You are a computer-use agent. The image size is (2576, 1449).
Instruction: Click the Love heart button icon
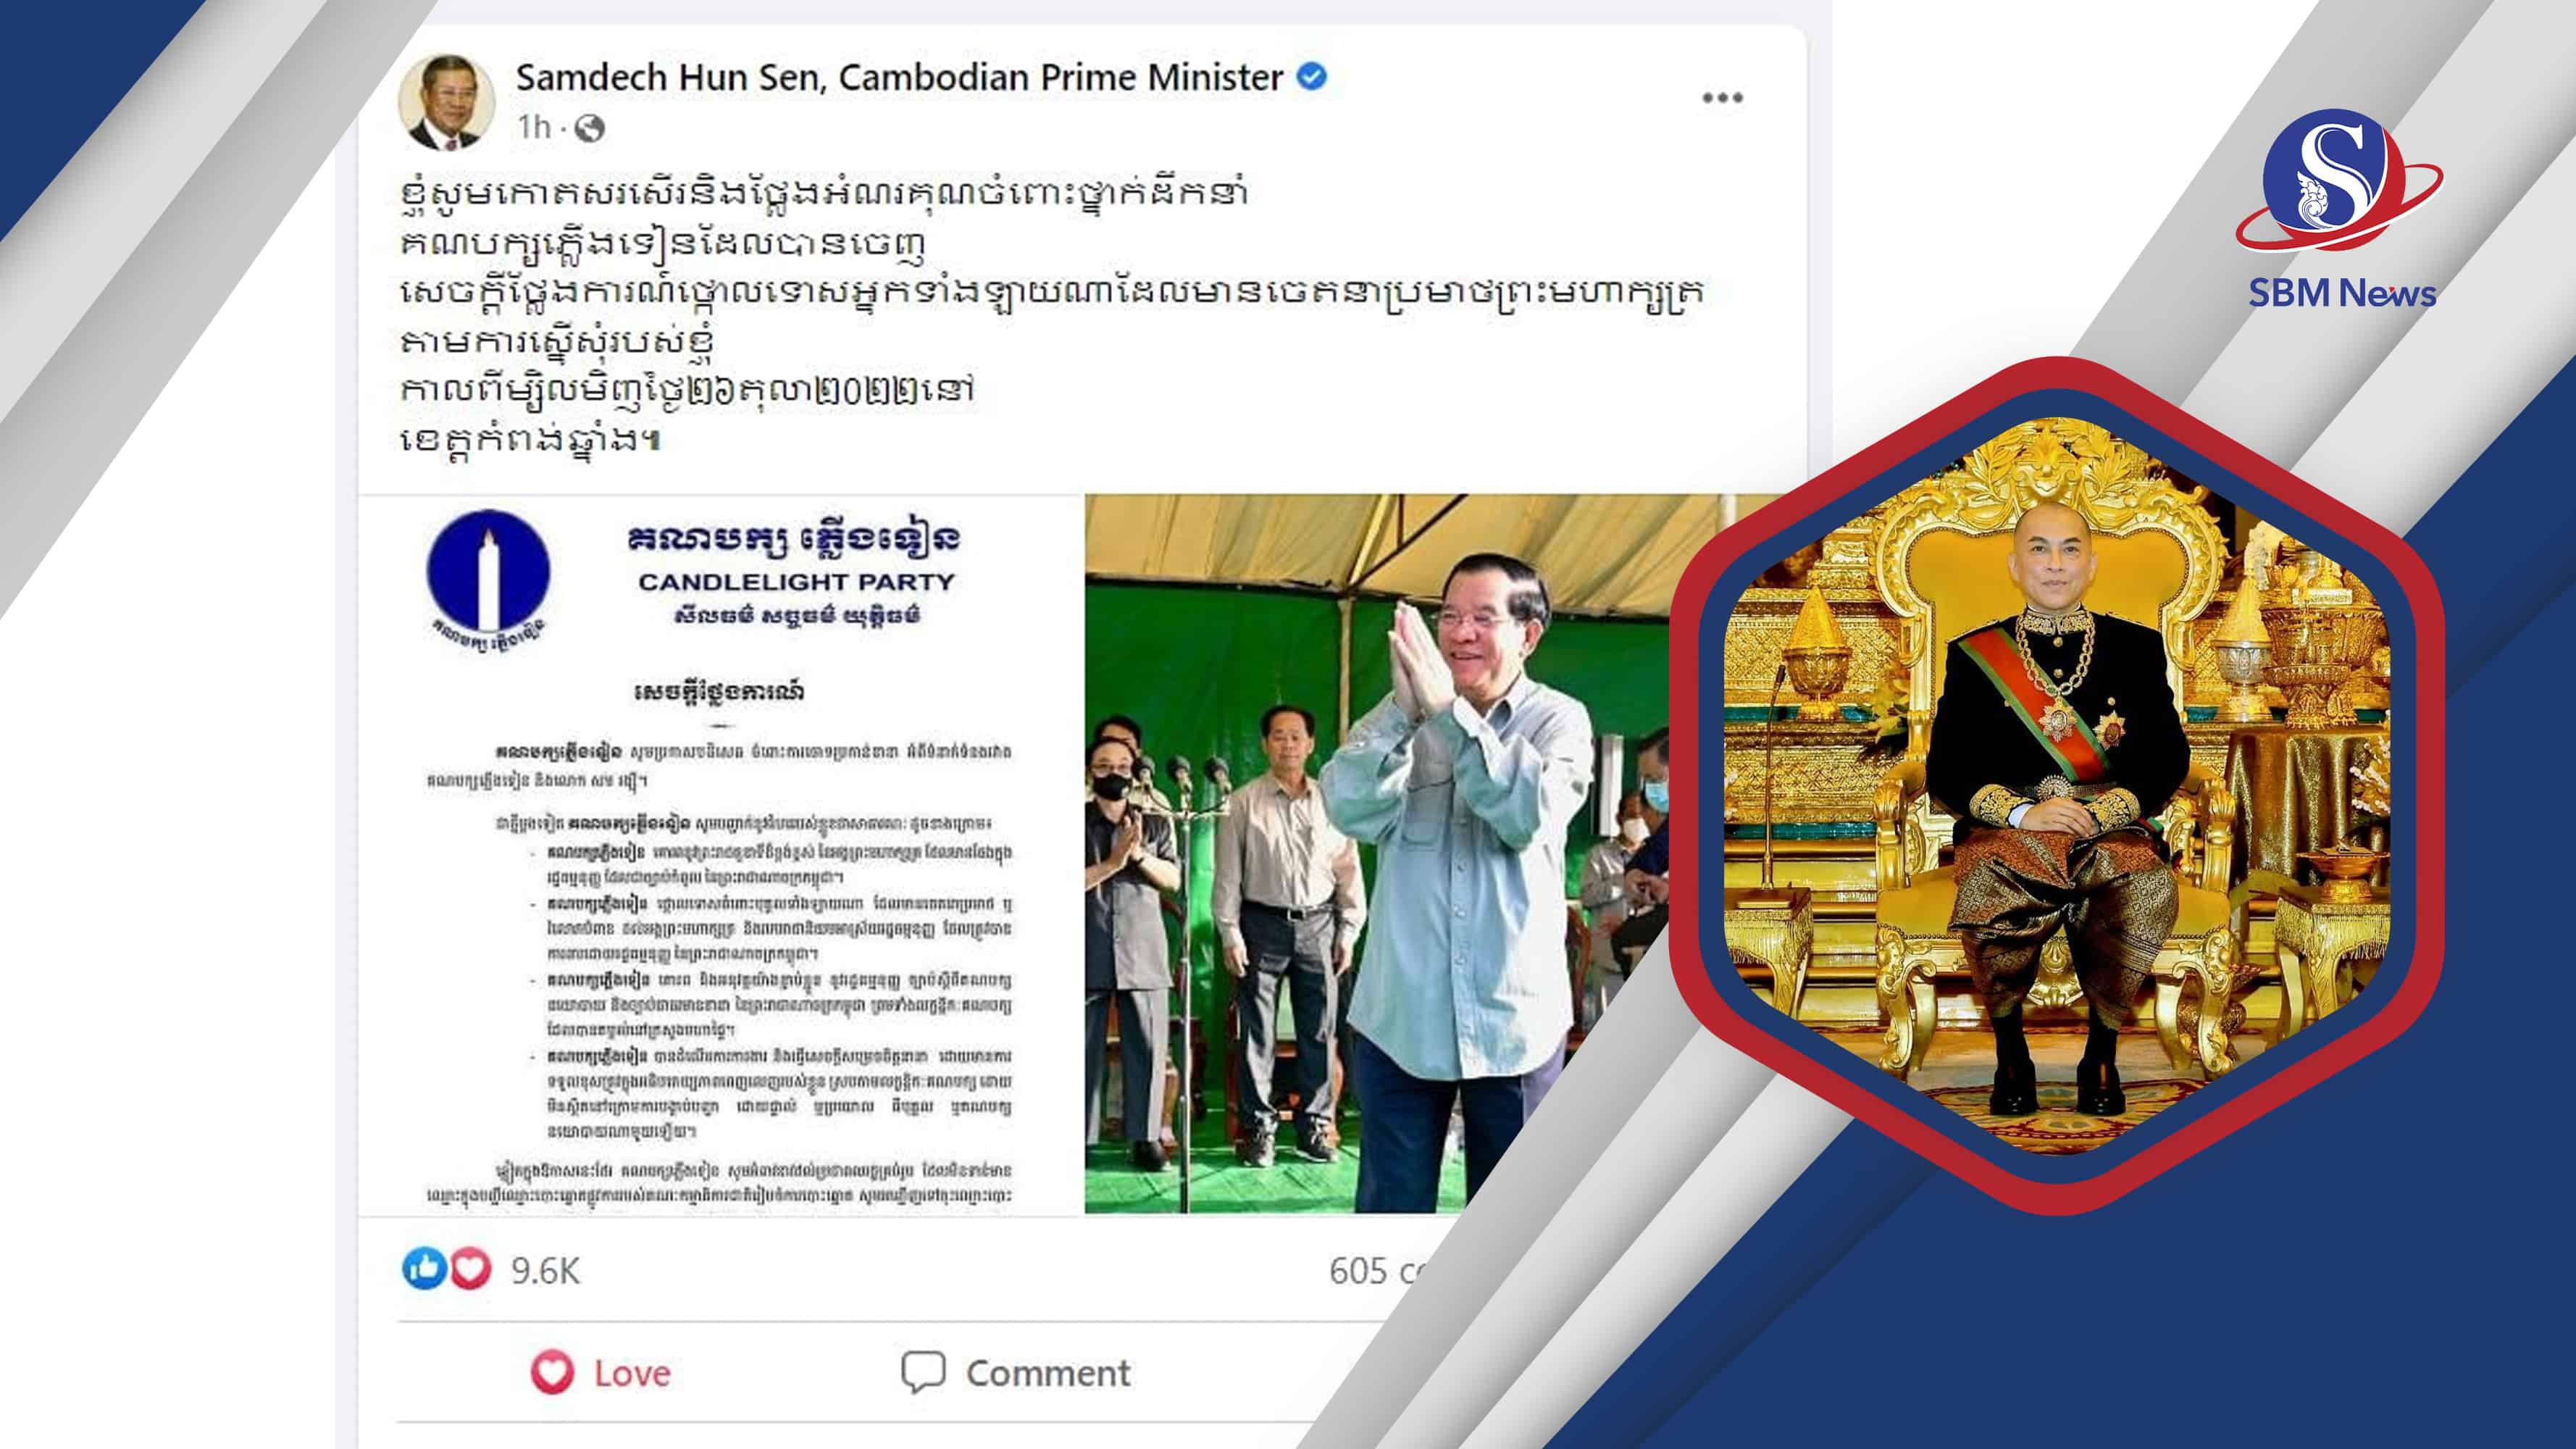point(552,1372)
